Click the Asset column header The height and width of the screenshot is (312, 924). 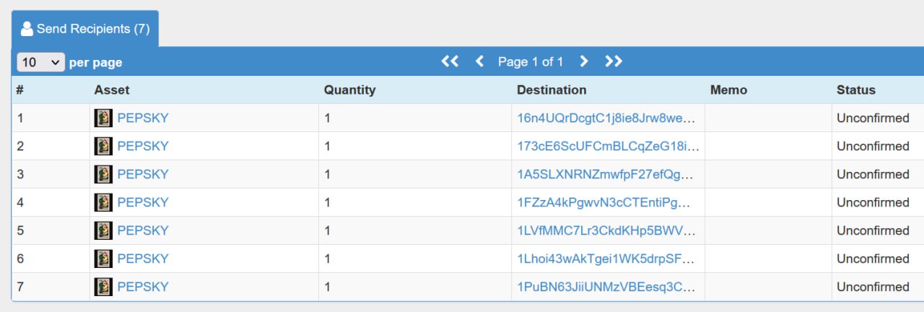[x=112, y=90]
